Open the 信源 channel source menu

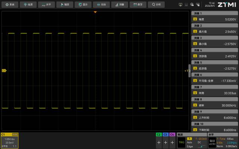pos(28,4)
